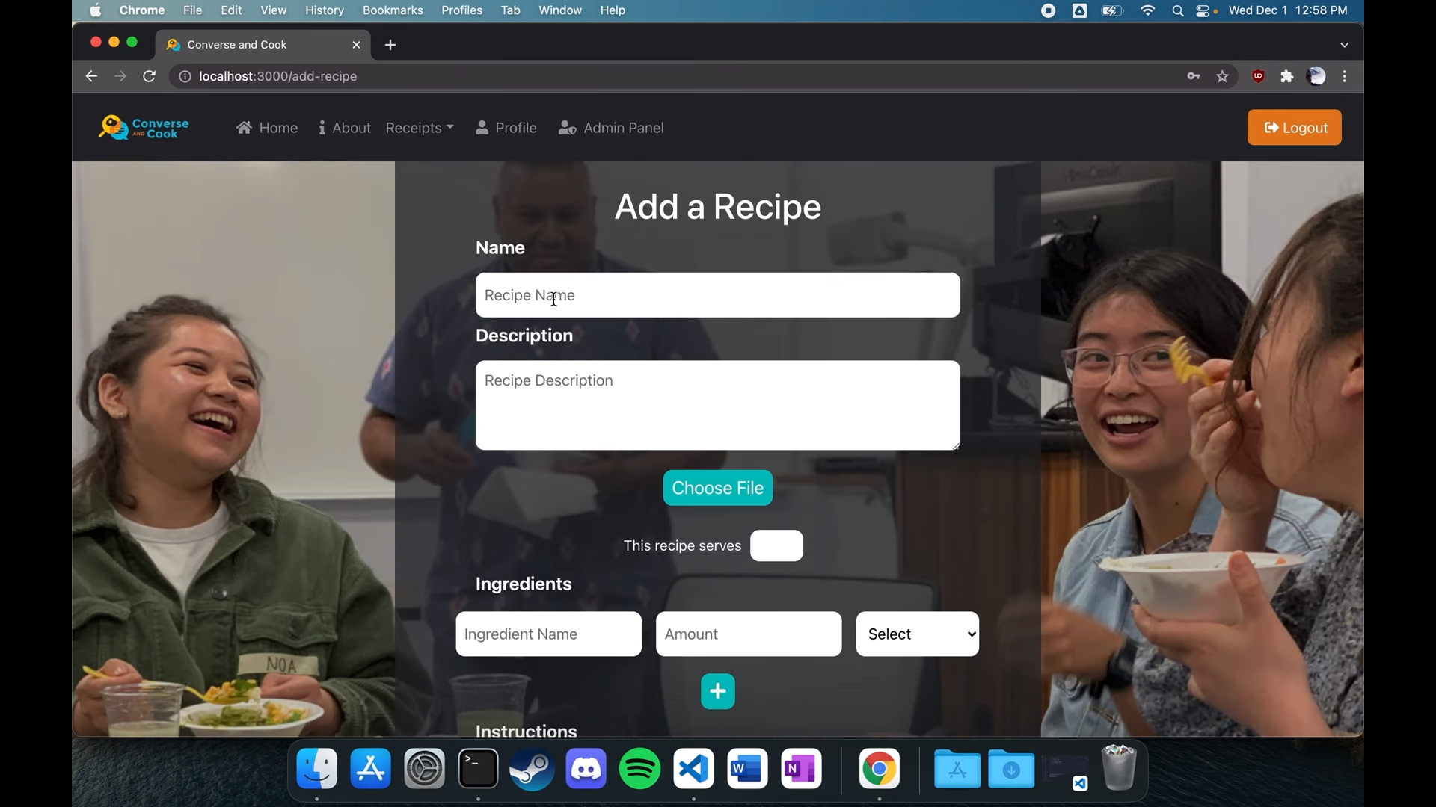Click the saved passwords key icon
This screenshot has width=1436, height=807.
(x=1194, y=76)
